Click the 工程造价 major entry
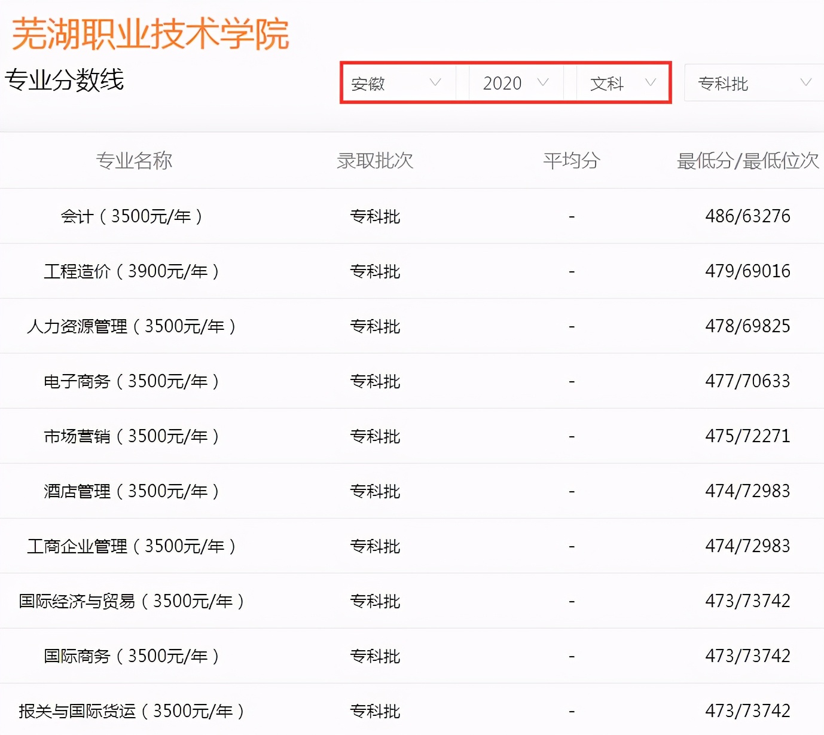Screen dimensions: 824x735 [x=132, y=271]
